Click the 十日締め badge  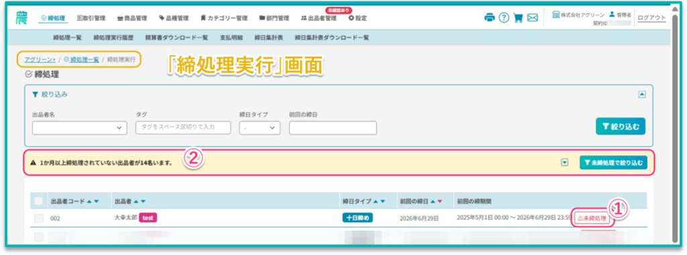pyautogui.click(x=358, y=218)
